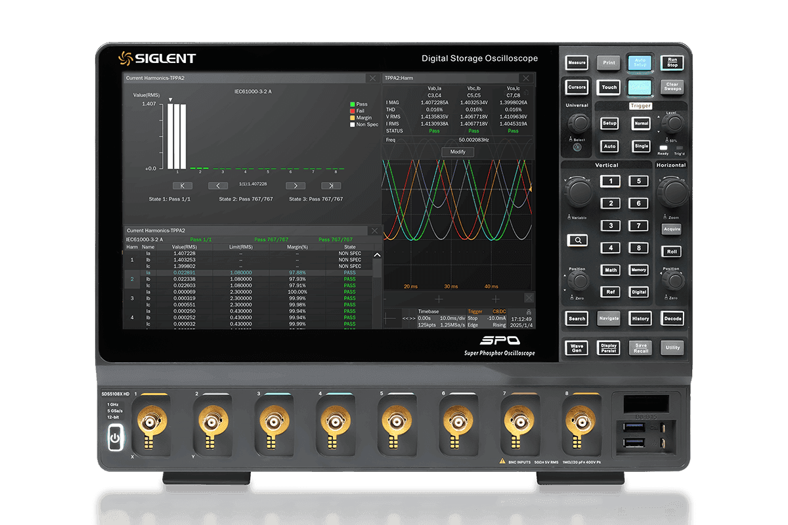Open the Utility menu
The height and width of the screenshot is (525, 788).
click(672, 347)
